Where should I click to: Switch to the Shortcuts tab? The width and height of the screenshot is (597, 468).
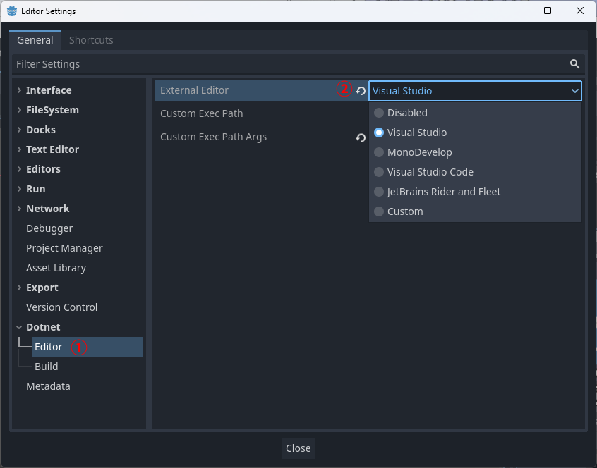pyautogui.click(x=91, y=40)
